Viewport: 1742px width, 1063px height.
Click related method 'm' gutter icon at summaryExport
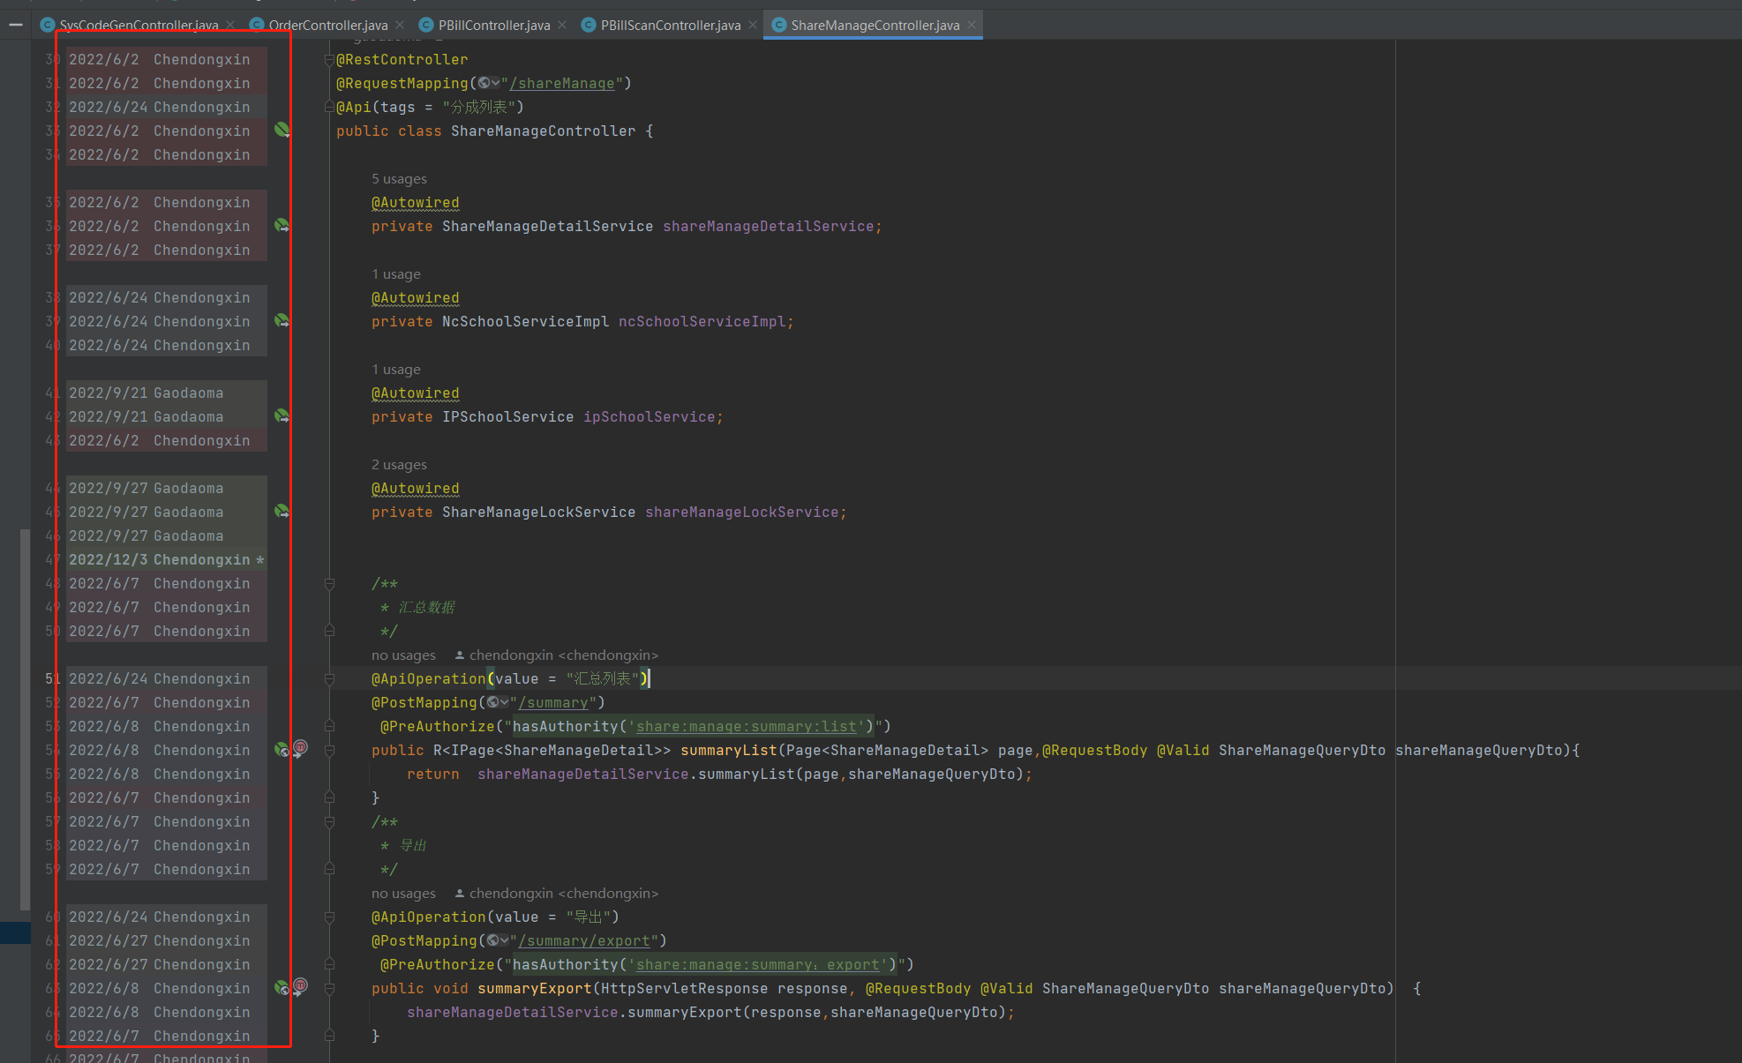click(x=300, y=986)
